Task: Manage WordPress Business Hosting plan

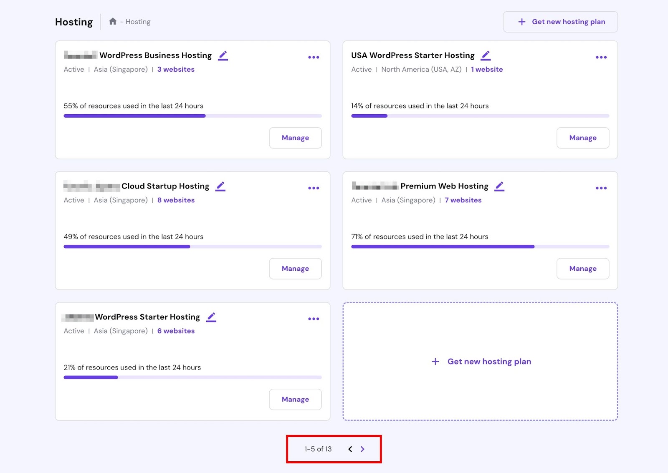Action: [295, 138]
